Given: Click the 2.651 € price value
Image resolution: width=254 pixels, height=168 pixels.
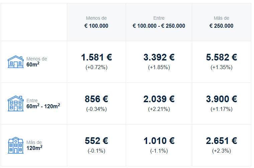Looking at the screenshot, I should [x=222, y=141].
